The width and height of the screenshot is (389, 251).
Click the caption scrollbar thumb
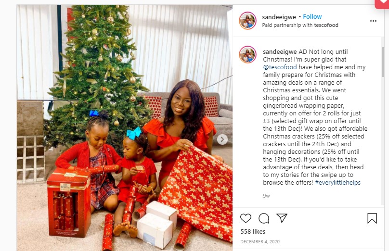pos(383,62)
